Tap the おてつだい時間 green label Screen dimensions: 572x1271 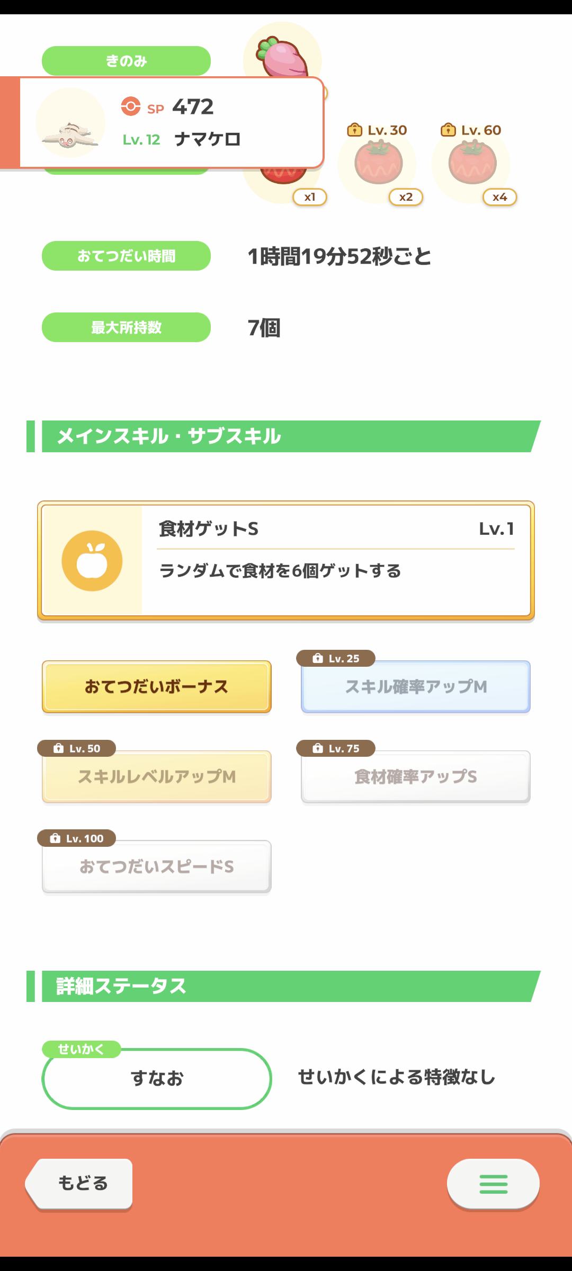coord(126,256)
